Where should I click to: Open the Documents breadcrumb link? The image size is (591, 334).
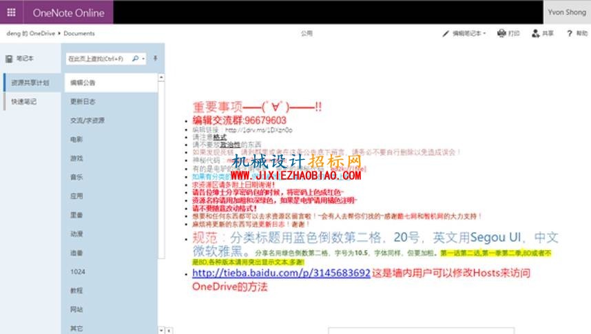click(x=79, y=34)
